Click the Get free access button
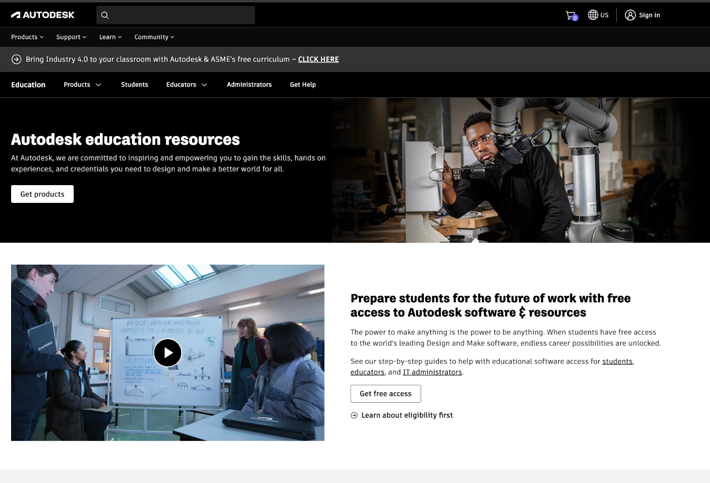710x483 pixels. (x=385, y=394)
